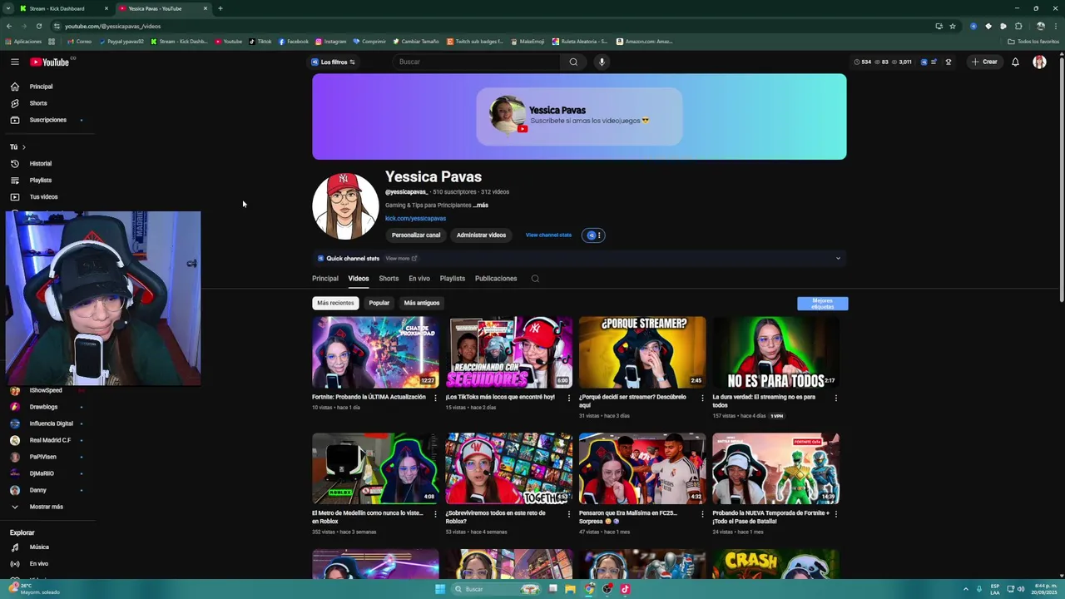Open Windows Start menu
The image size is (1065, 599).
[440, 589]
